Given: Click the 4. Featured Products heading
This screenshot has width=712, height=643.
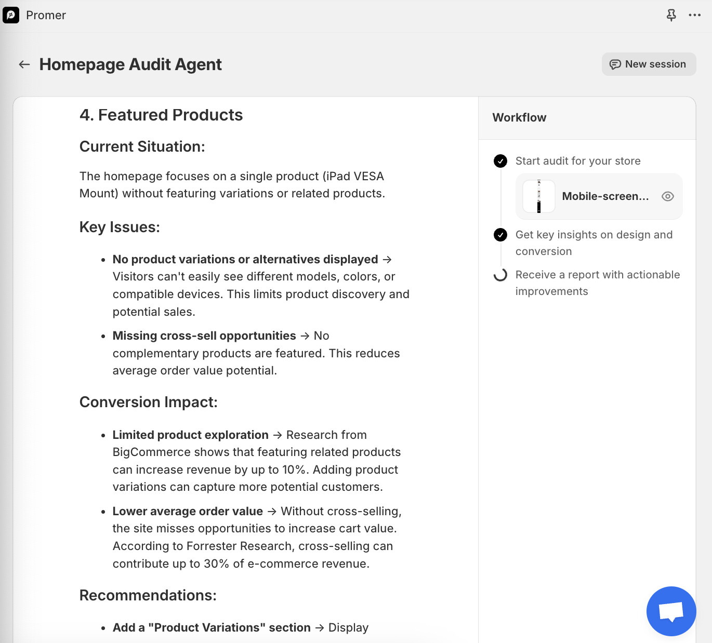Looking at the screenshot, I should [161, 115].
